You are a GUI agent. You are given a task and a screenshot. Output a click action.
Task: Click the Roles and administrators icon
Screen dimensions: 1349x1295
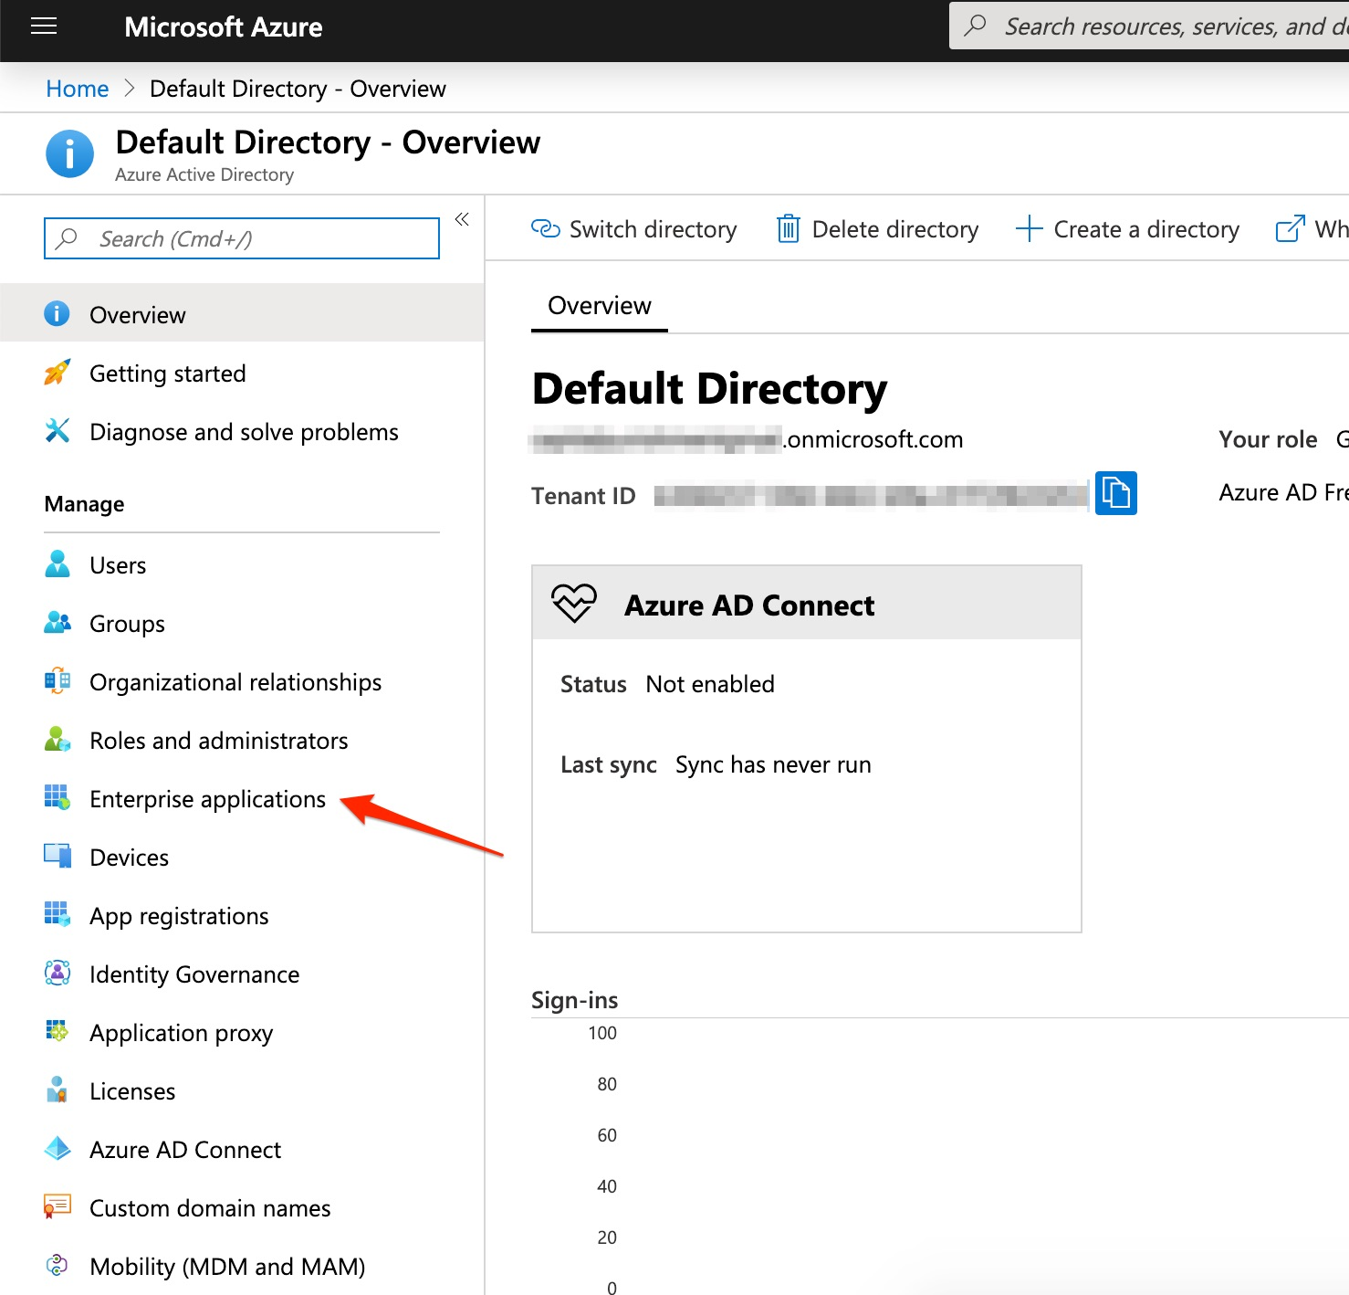click(x=57, y=740)
